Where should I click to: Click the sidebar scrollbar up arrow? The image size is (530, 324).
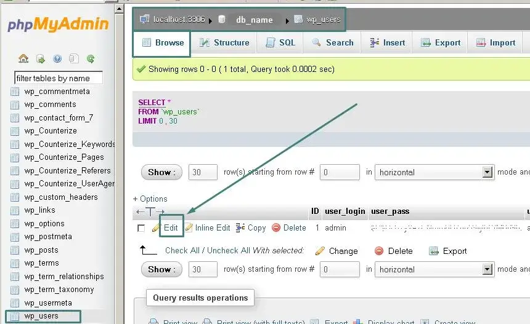[x=119, y=9]
